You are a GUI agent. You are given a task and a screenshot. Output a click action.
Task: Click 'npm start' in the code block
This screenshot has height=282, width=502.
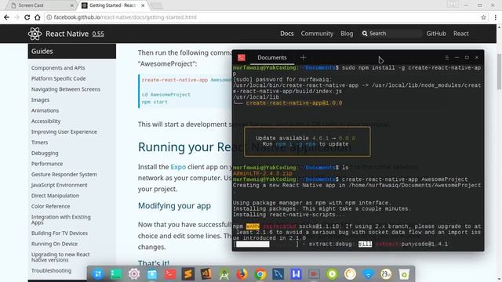pyautogui.click(x=155, y=102)
